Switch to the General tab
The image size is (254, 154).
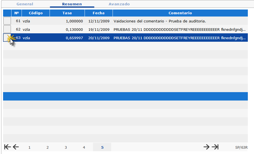pos(25,4)
